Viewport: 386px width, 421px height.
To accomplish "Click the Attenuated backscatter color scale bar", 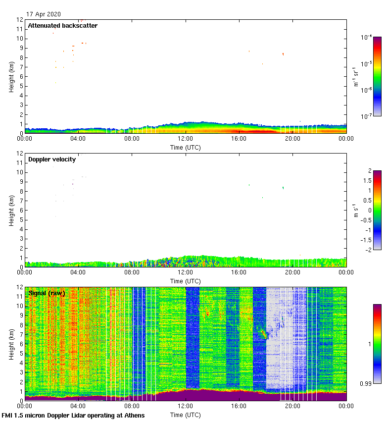I will [x=377, y=76].
